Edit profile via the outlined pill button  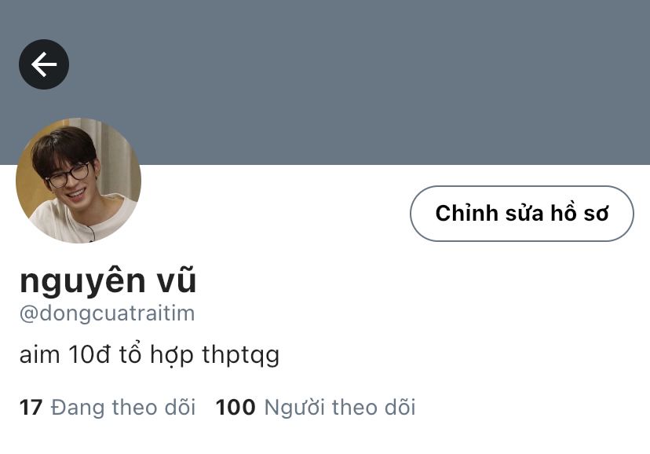point(521,213)
